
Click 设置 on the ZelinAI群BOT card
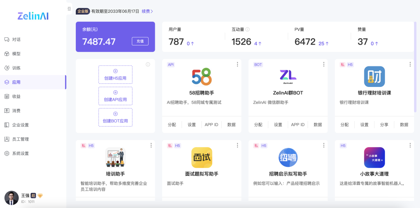tap(278, 125)
